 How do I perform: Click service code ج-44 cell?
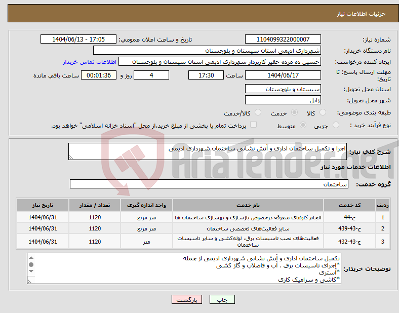click(349, 217)
